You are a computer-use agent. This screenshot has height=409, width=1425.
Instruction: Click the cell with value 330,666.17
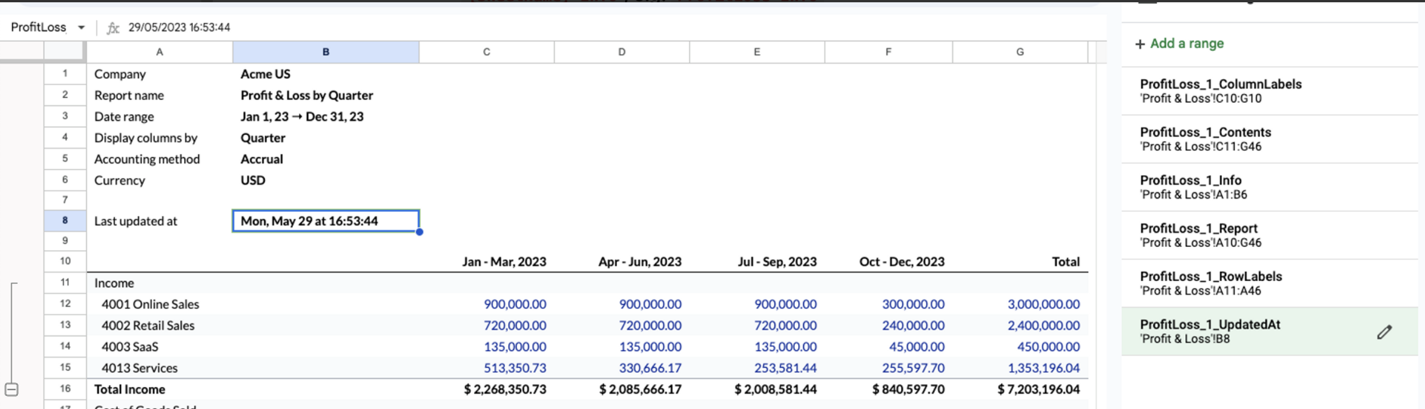coord(622,368)
